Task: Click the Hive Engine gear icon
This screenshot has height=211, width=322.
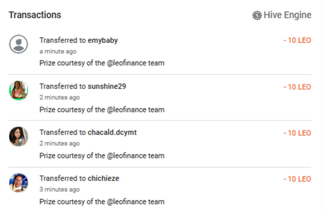Action: tap(257, 15)
